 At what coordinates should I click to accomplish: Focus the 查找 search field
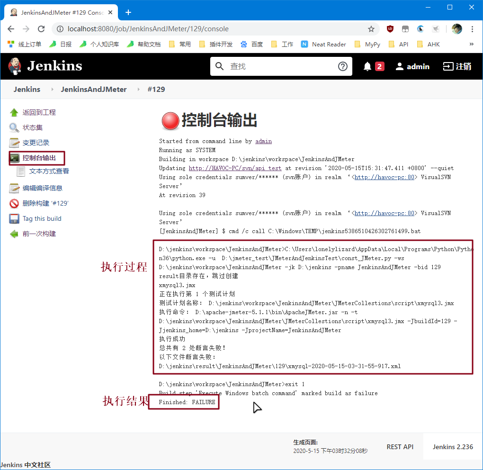pyautogui.click(x=281, y=66)
